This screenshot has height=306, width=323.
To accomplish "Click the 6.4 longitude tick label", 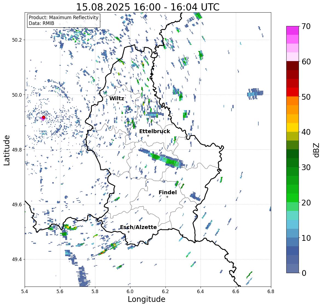I will point(201,291).
